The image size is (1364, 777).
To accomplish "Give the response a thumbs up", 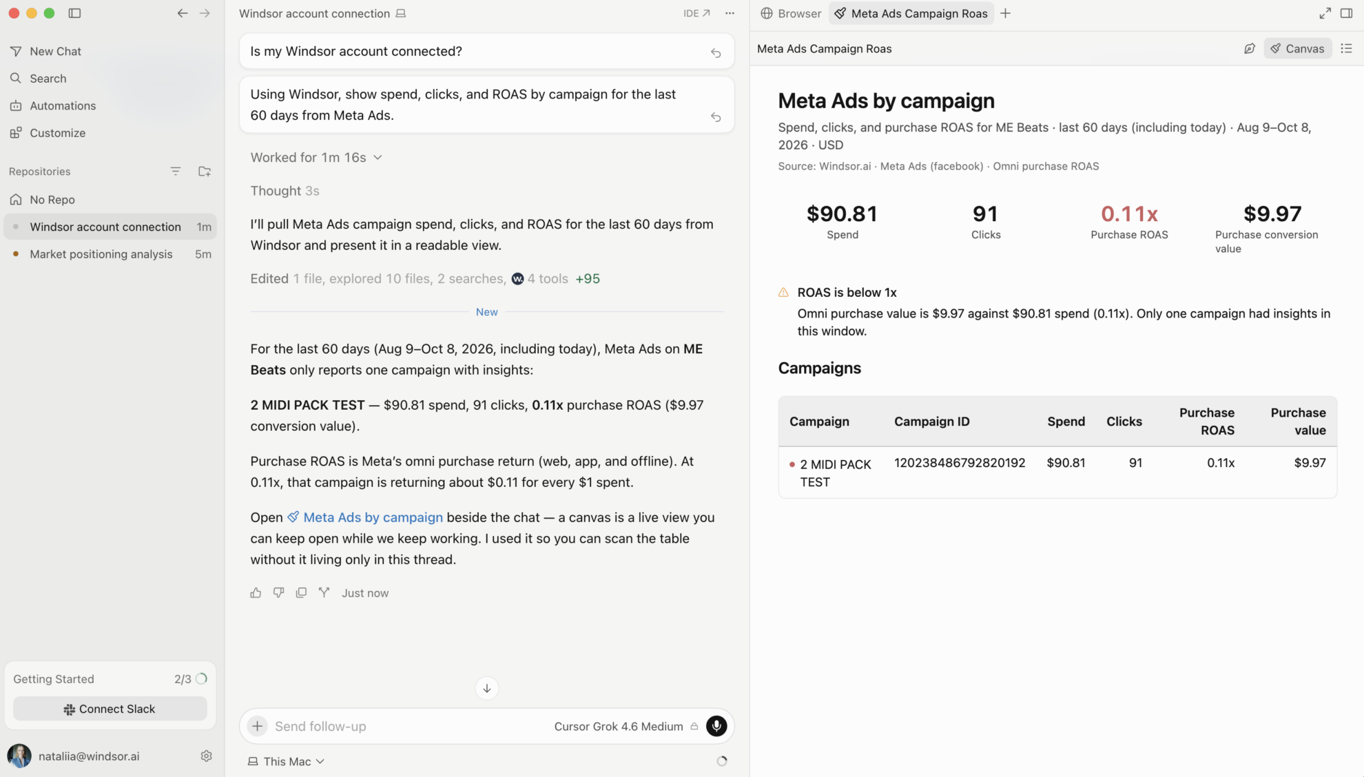I will [256, 592].
